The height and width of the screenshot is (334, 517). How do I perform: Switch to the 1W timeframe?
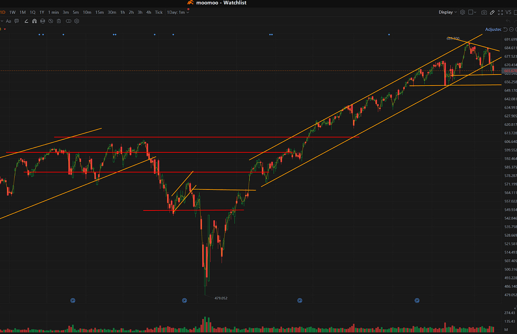click(12, 12)
